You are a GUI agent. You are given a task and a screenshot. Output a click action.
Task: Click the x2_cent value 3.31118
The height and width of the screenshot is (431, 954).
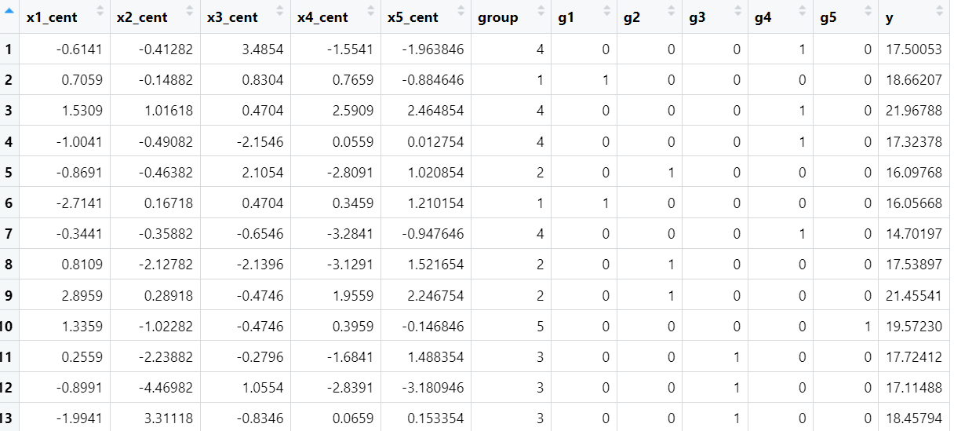click(x=169, y=419)
